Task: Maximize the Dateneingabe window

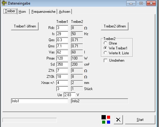Action: [x=141, y=3]
